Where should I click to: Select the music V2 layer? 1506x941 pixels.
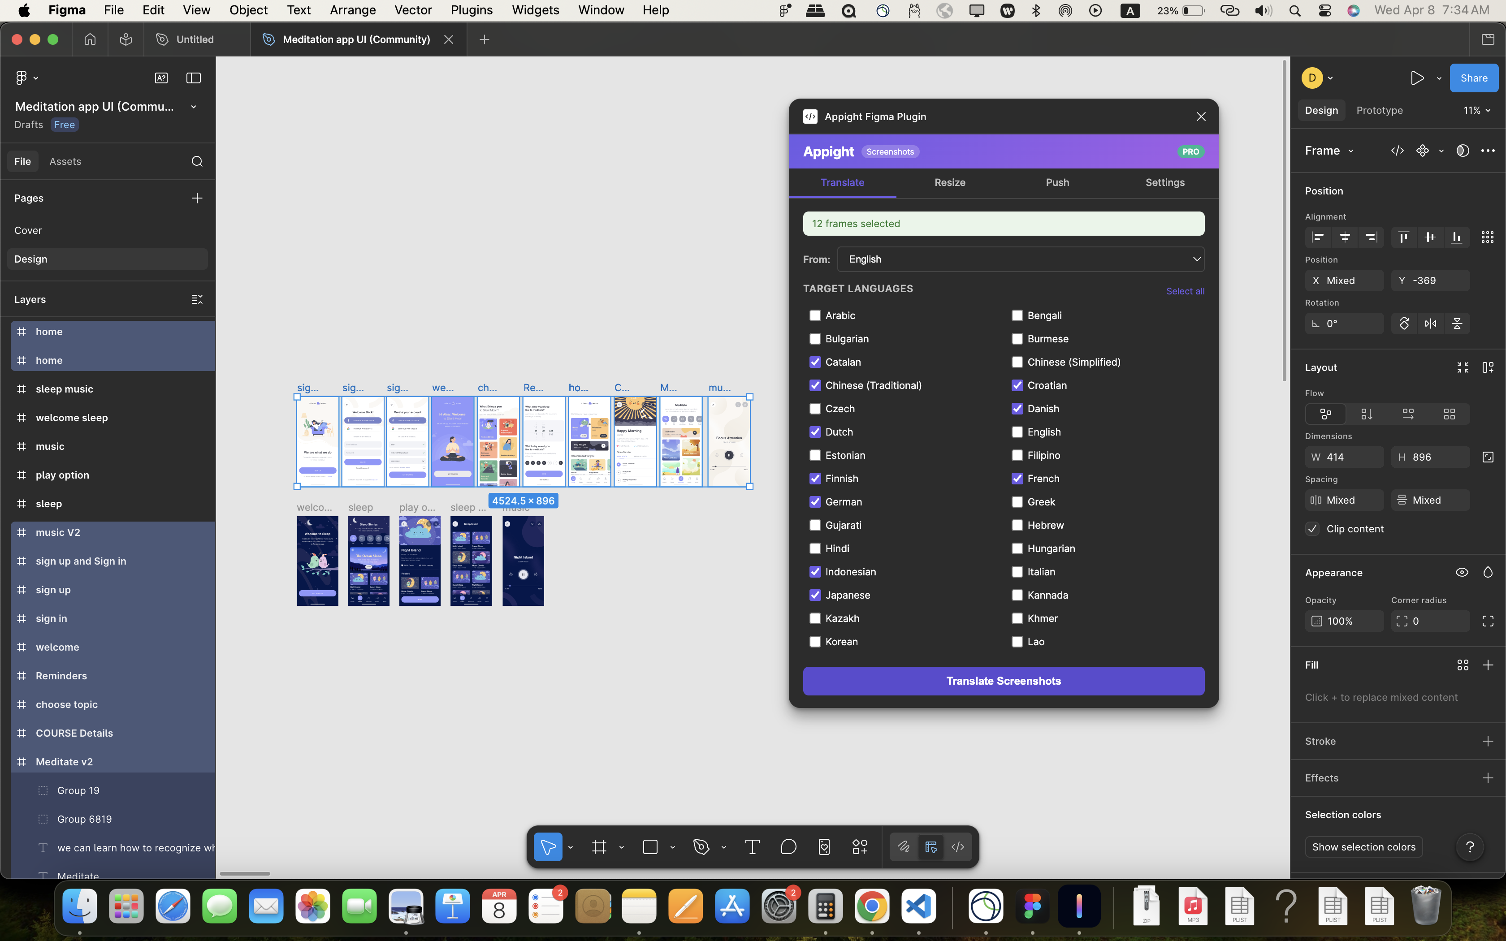[59, 532]
